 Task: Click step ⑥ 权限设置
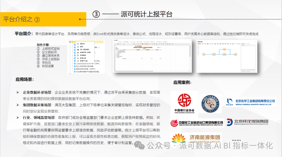point(45,66)
